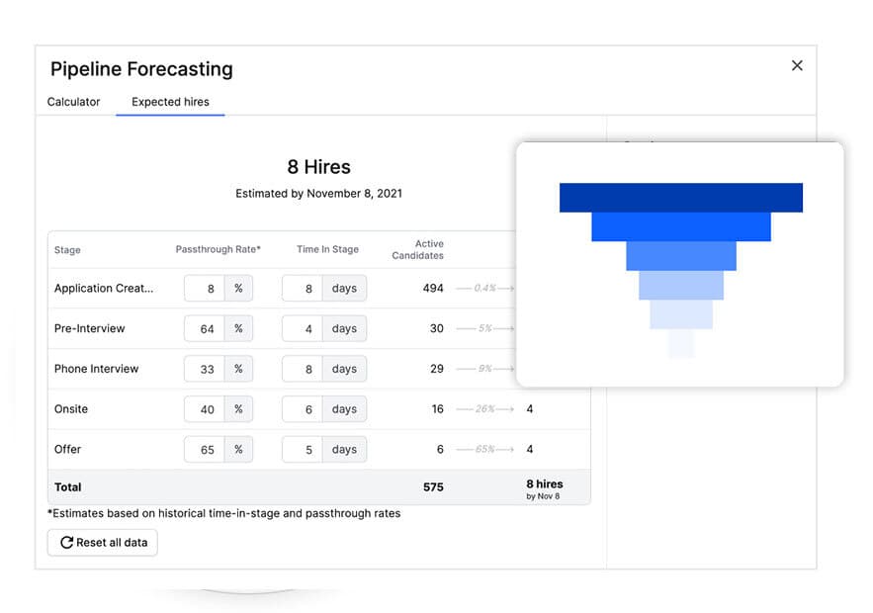Edit Onsite time in stage days

(x=303, y=409)
